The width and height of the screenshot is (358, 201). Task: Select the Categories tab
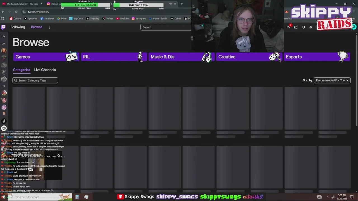tap(22, 70)
